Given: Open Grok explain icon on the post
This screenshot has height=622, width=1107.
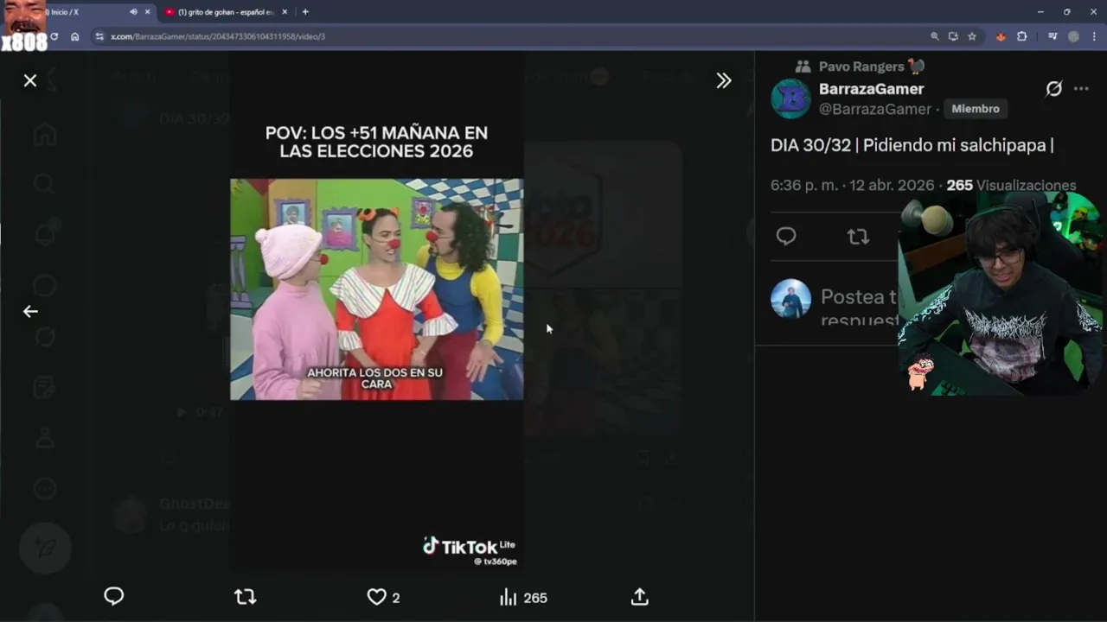Looking at the screenshot, I should pos(1053,89).
